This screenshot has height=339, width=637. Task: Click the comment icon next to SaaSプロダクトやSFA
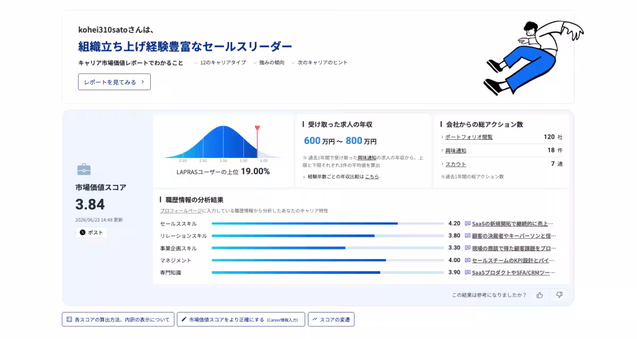468,272
